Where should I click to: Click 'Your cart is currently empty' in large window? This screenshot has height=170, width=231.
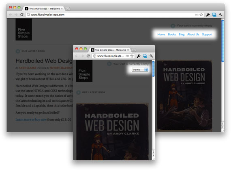point(195,26)
